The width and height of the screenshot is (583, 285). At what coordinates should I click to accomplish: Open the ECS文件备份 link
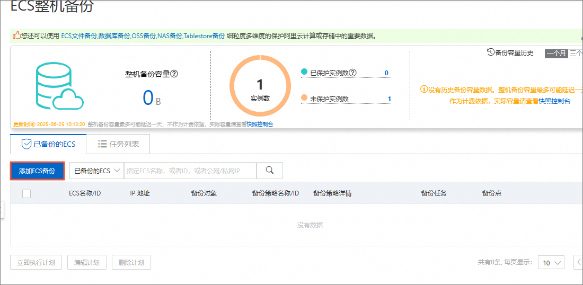(79, 36)
